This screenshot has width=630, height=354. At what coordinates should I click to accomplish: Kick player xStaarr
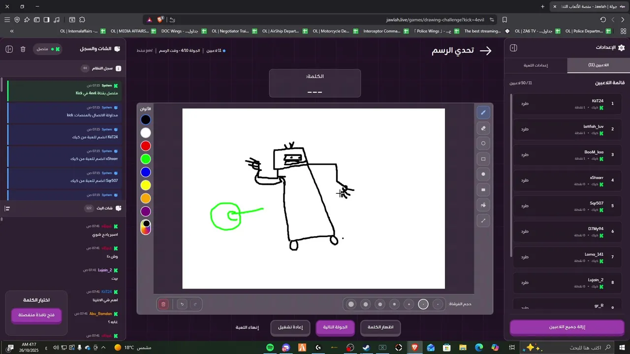pos(525,180)
